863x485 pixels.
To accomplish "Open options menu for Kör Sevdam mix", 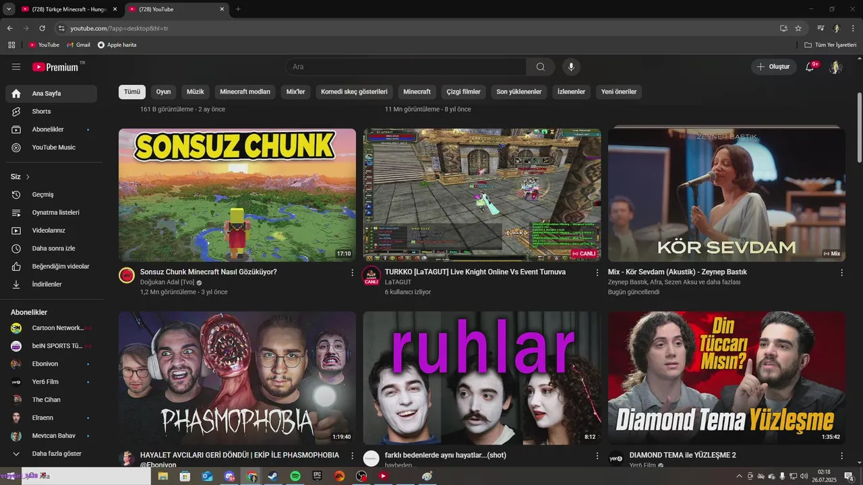I will (841, 272).
